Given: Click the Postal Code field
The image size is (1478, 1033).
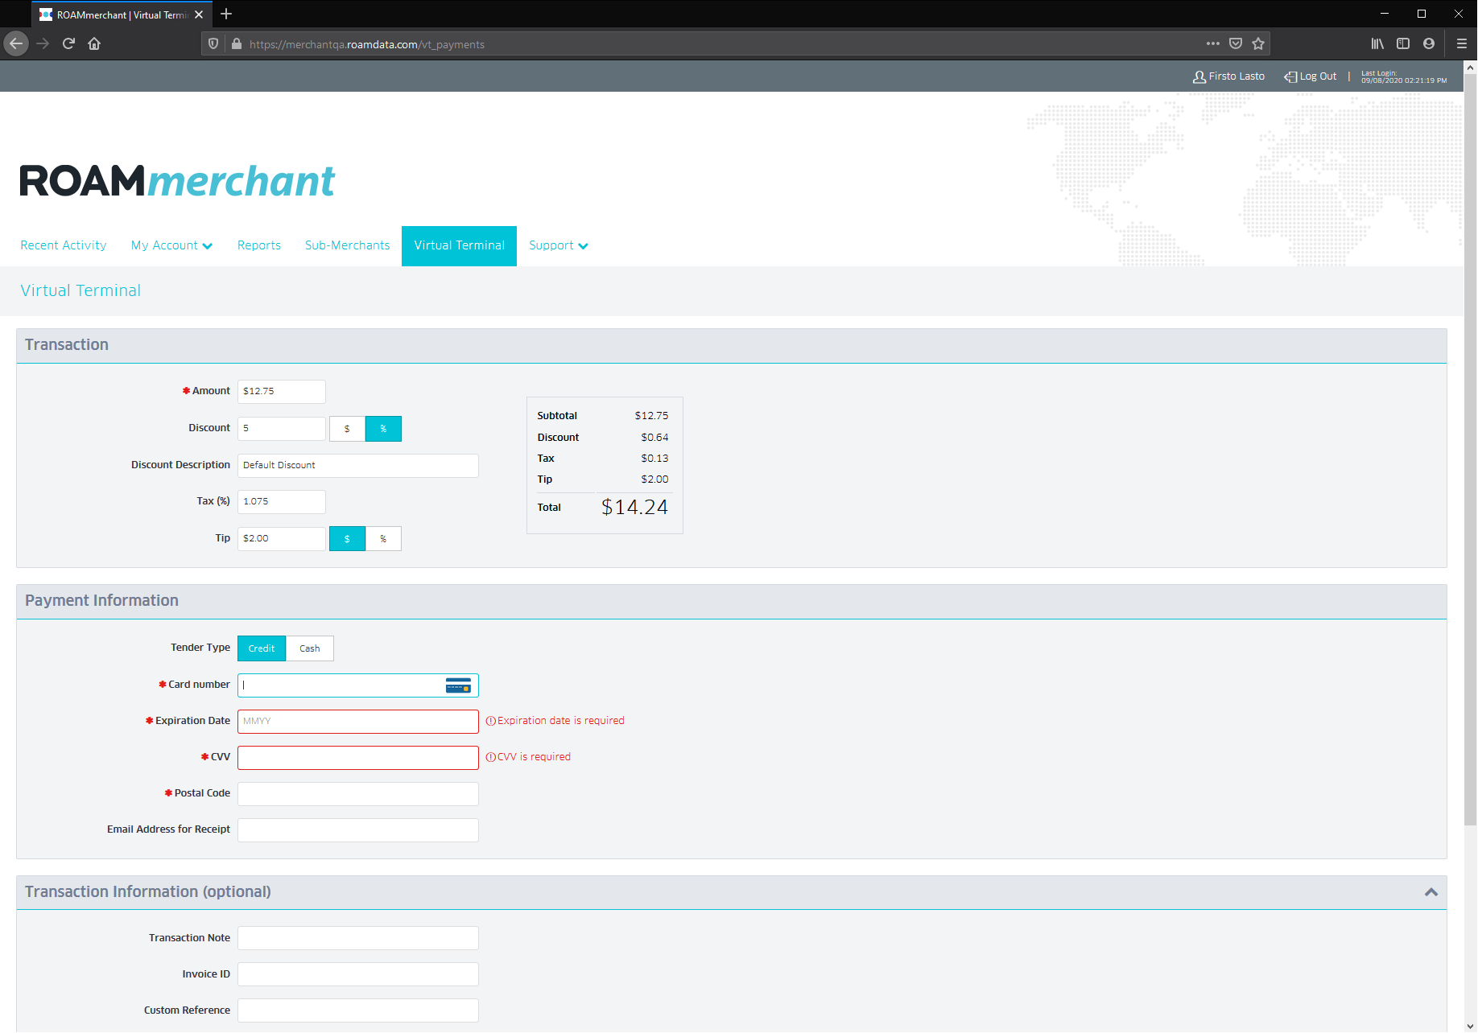Looking at the screenshot, I should click(358, 794).
